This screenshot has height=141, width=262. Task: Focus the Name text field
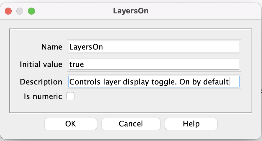coord(154,47)
